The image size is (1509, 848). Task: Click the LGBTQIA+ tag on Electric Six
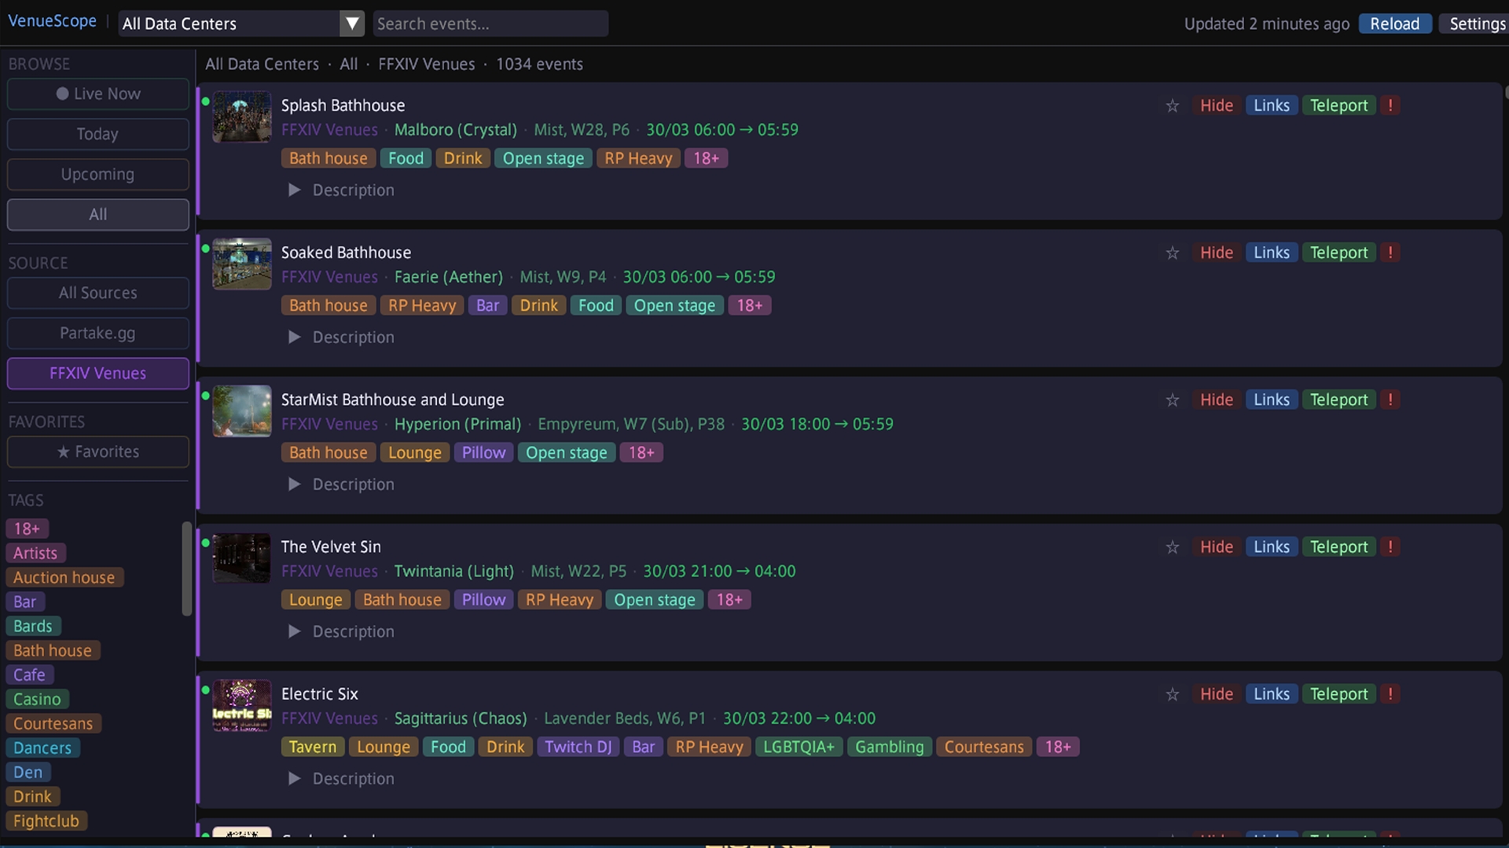799,747
